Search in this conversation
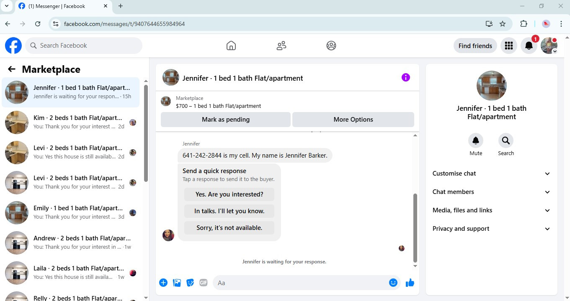This screenshot has width=570, height=301. [506, 140]
